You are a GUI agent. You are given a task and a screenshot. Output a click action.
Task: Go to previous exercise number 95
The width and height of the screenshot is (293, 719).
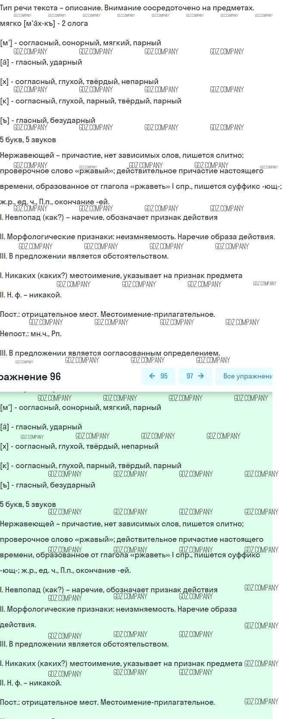pos(158,376)
